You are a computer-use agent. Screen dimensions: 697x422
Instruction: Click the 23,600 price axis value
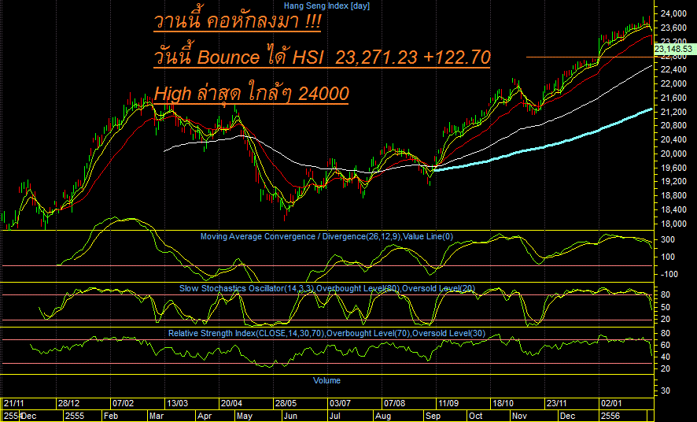[673, 28]
